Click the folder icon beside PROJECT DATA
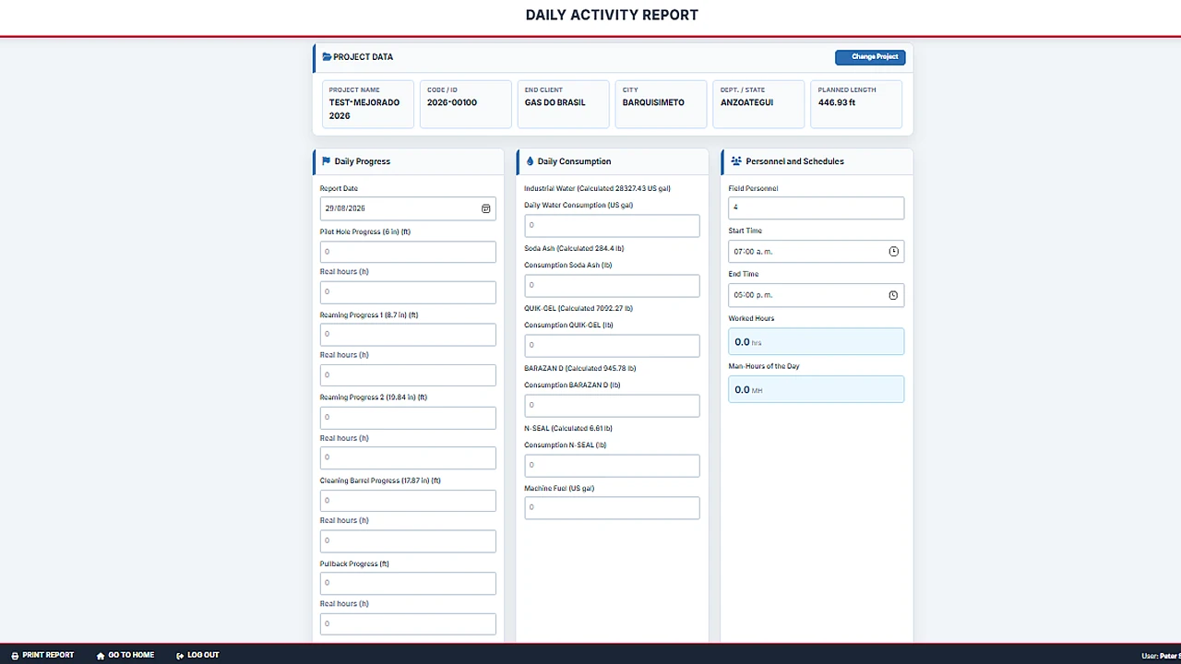The height and width of the screenshot is (664, 1181). click(x=327, y=57)
